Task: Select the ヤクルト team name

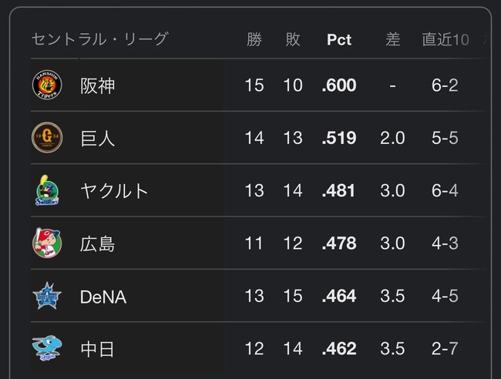Action: coord(114,191)
